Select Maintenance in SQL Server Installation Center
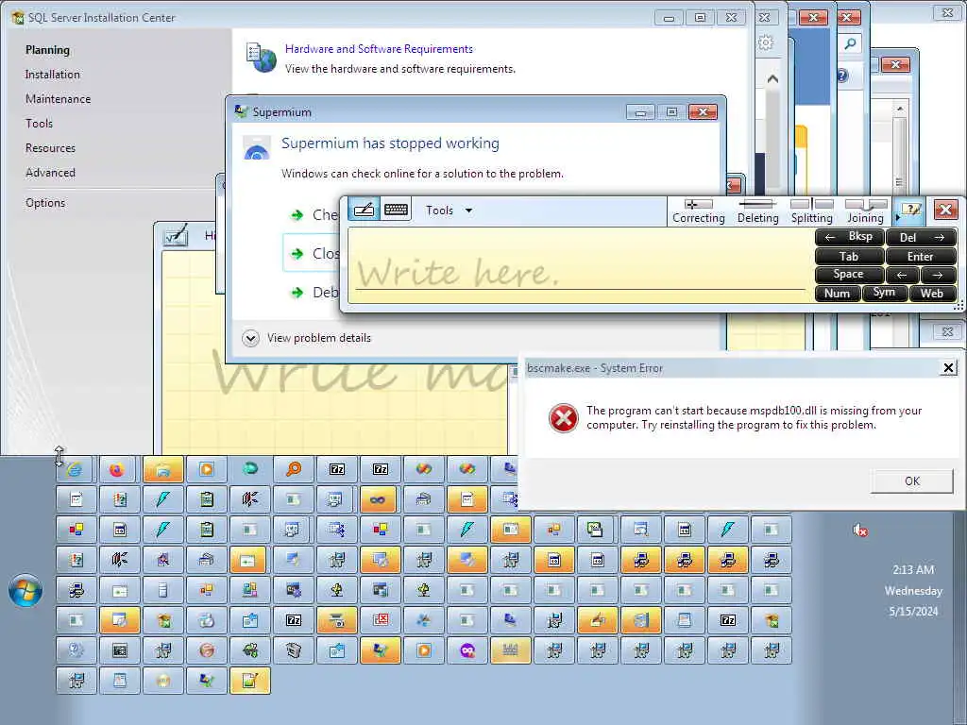 58,99
